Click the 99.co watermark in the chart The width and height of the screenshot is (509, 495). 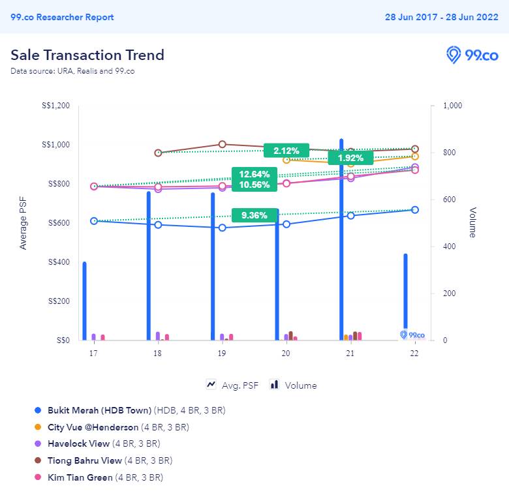pyautogui.click(x=412, y=335)
